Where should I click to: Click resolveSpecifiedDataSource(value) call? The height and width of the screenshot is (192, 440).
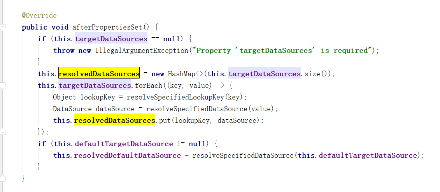(210, 109)
